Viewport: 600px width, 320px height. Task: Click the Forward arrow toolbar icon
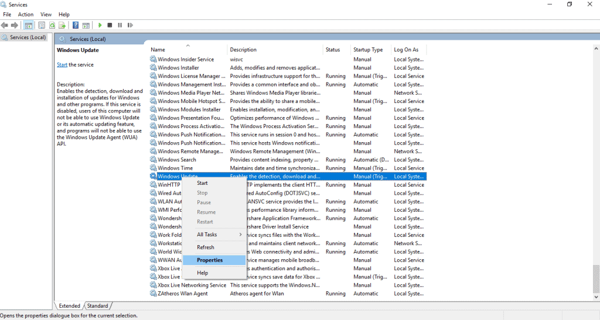(15, 25)
